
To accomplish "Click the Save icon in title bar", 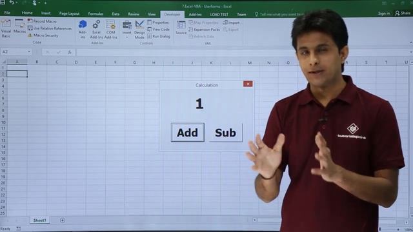I will click(x=3, y=3).
